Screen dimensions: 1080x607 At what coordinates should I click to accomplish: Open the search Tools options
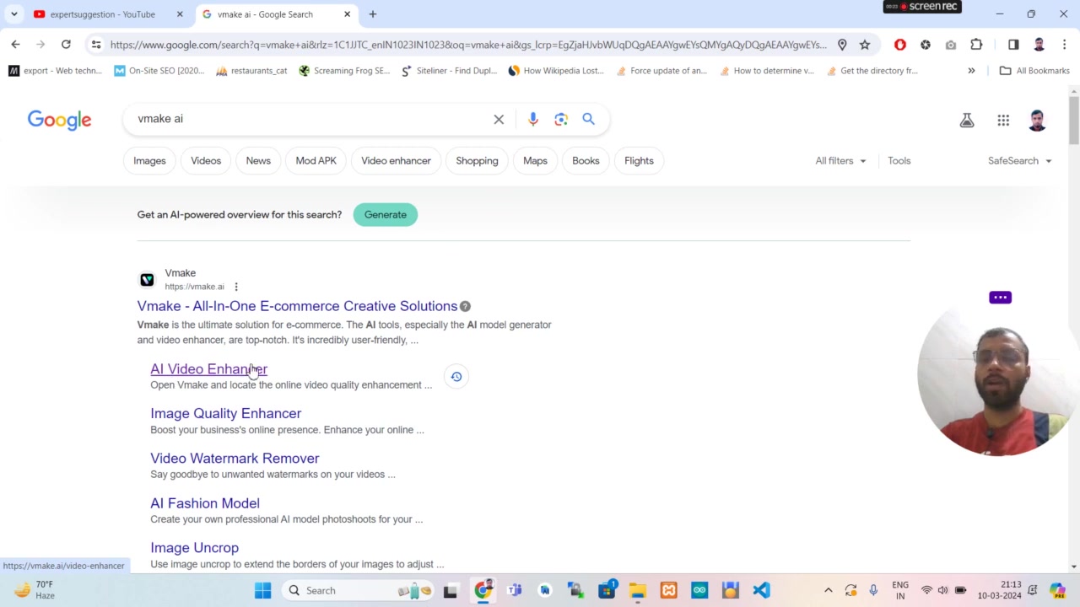point(899,161)
